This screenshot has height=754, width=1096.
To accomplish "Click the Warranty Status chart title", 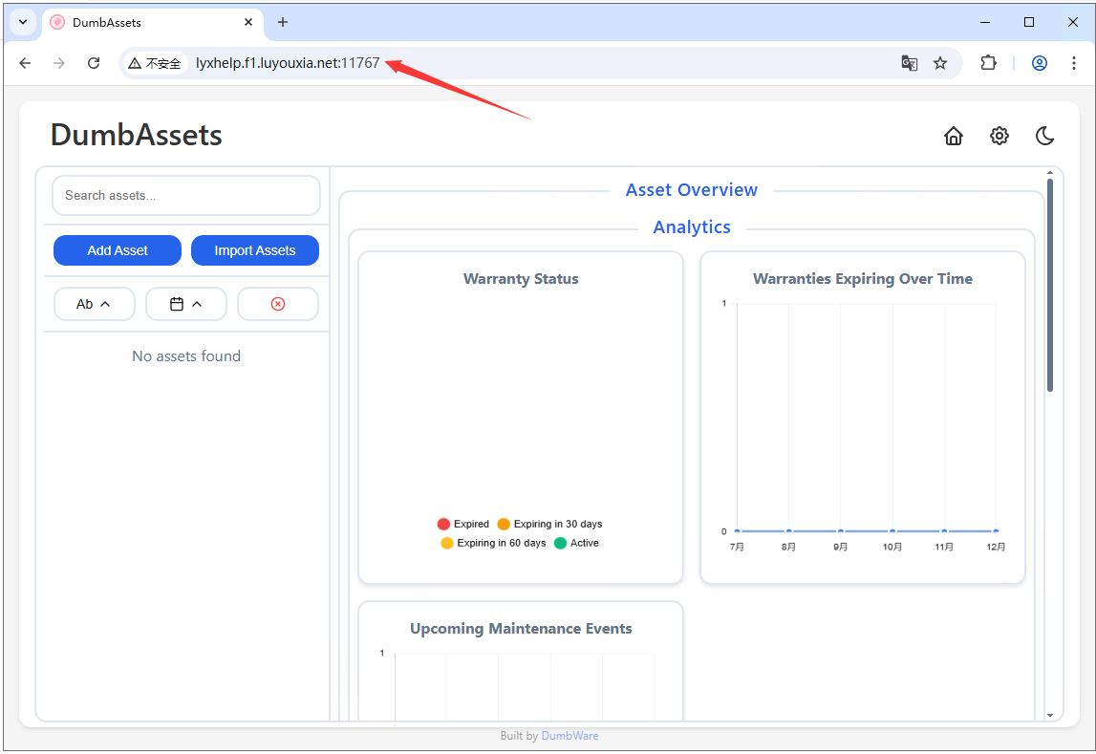I will pyautogui.click(x=521, y=279).
